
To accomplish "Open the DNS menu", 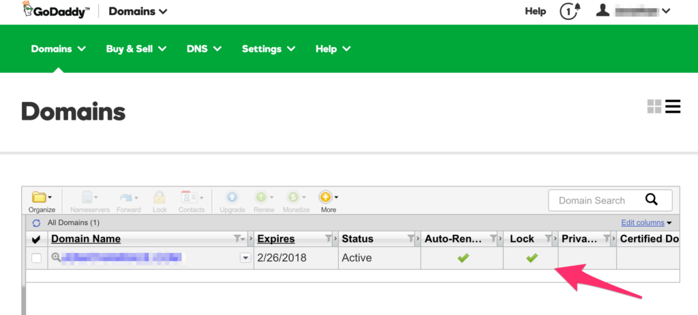I will (204, 49).
